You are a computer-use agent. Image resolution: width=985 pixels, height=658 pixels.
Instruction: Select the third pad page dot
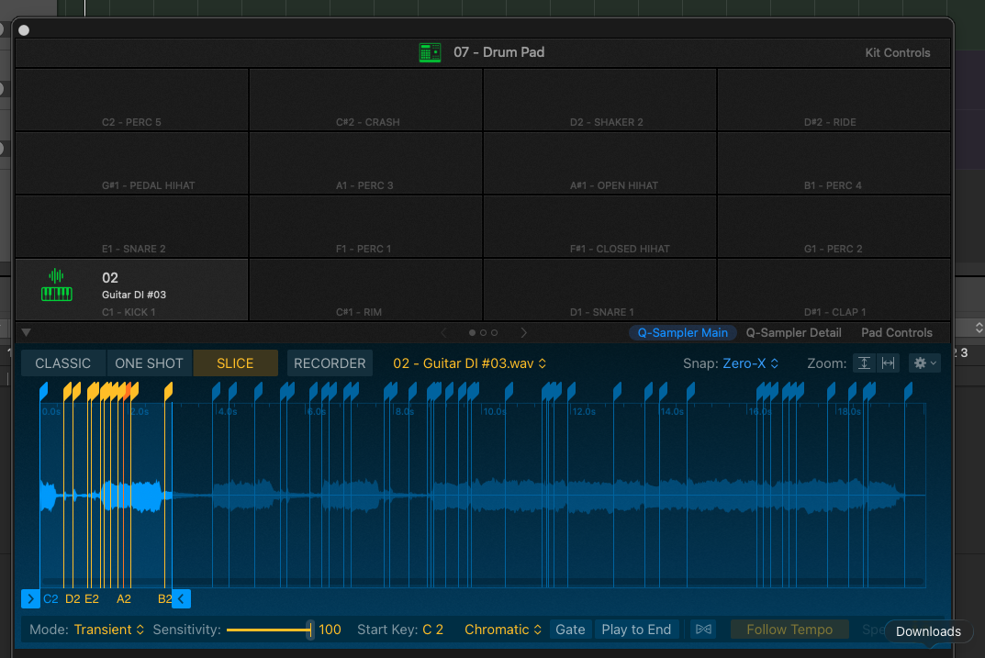pos(495,333)
